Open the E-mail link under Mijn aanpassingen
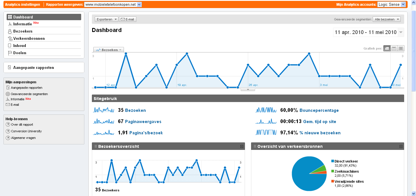416x196 pixels. (x=15, y=105)
